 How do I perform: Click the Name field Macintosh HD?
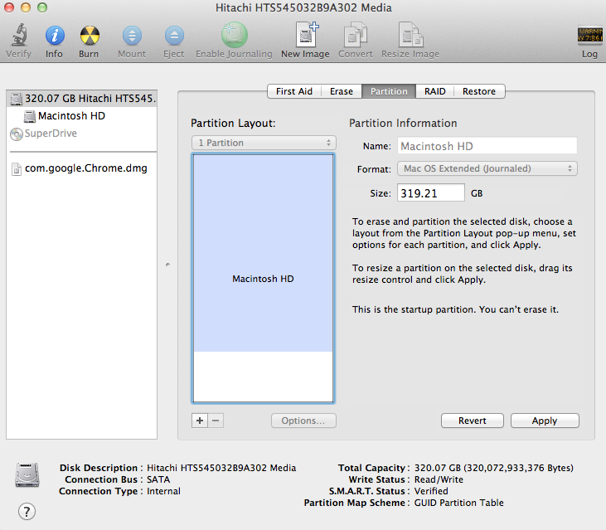487,146
